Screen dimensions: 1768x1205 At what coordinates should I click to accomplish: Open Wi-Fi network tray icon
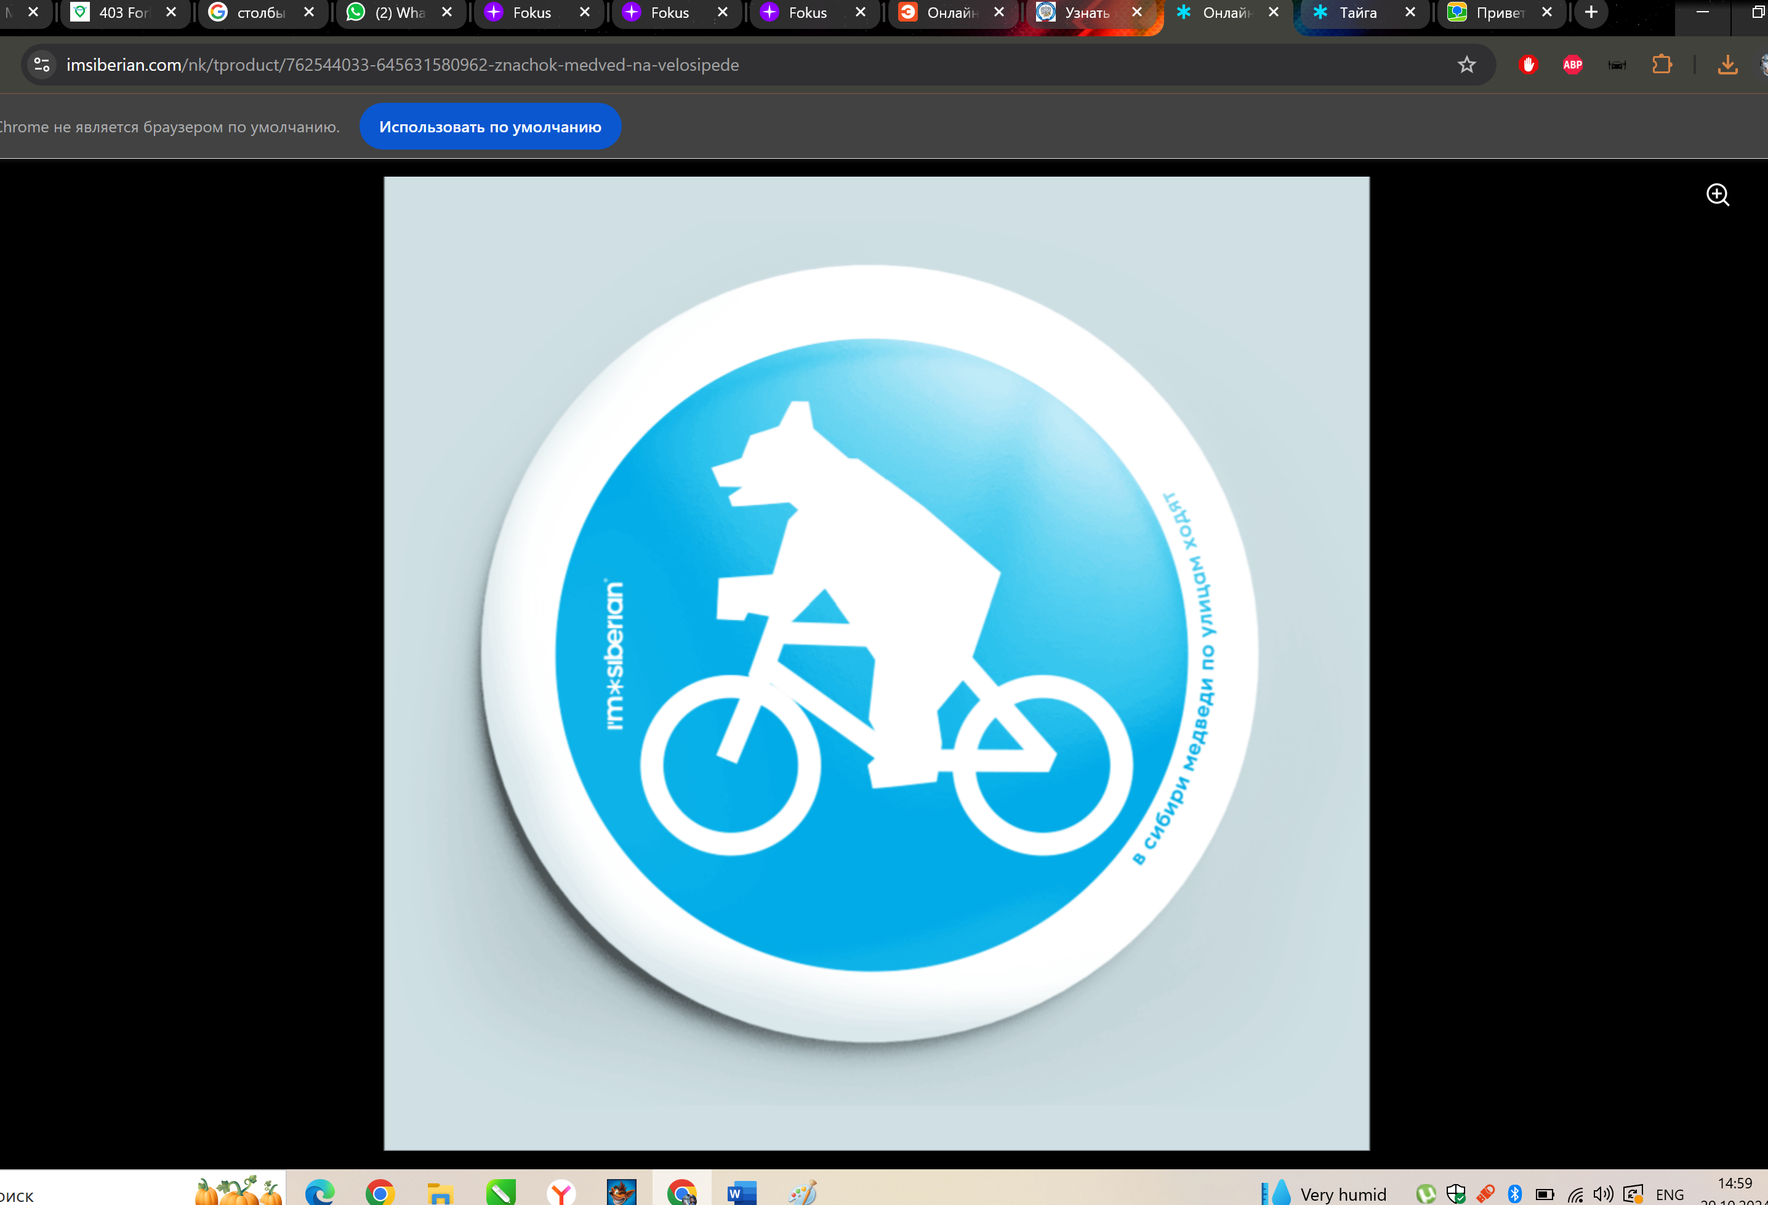click(1575, 1195)
